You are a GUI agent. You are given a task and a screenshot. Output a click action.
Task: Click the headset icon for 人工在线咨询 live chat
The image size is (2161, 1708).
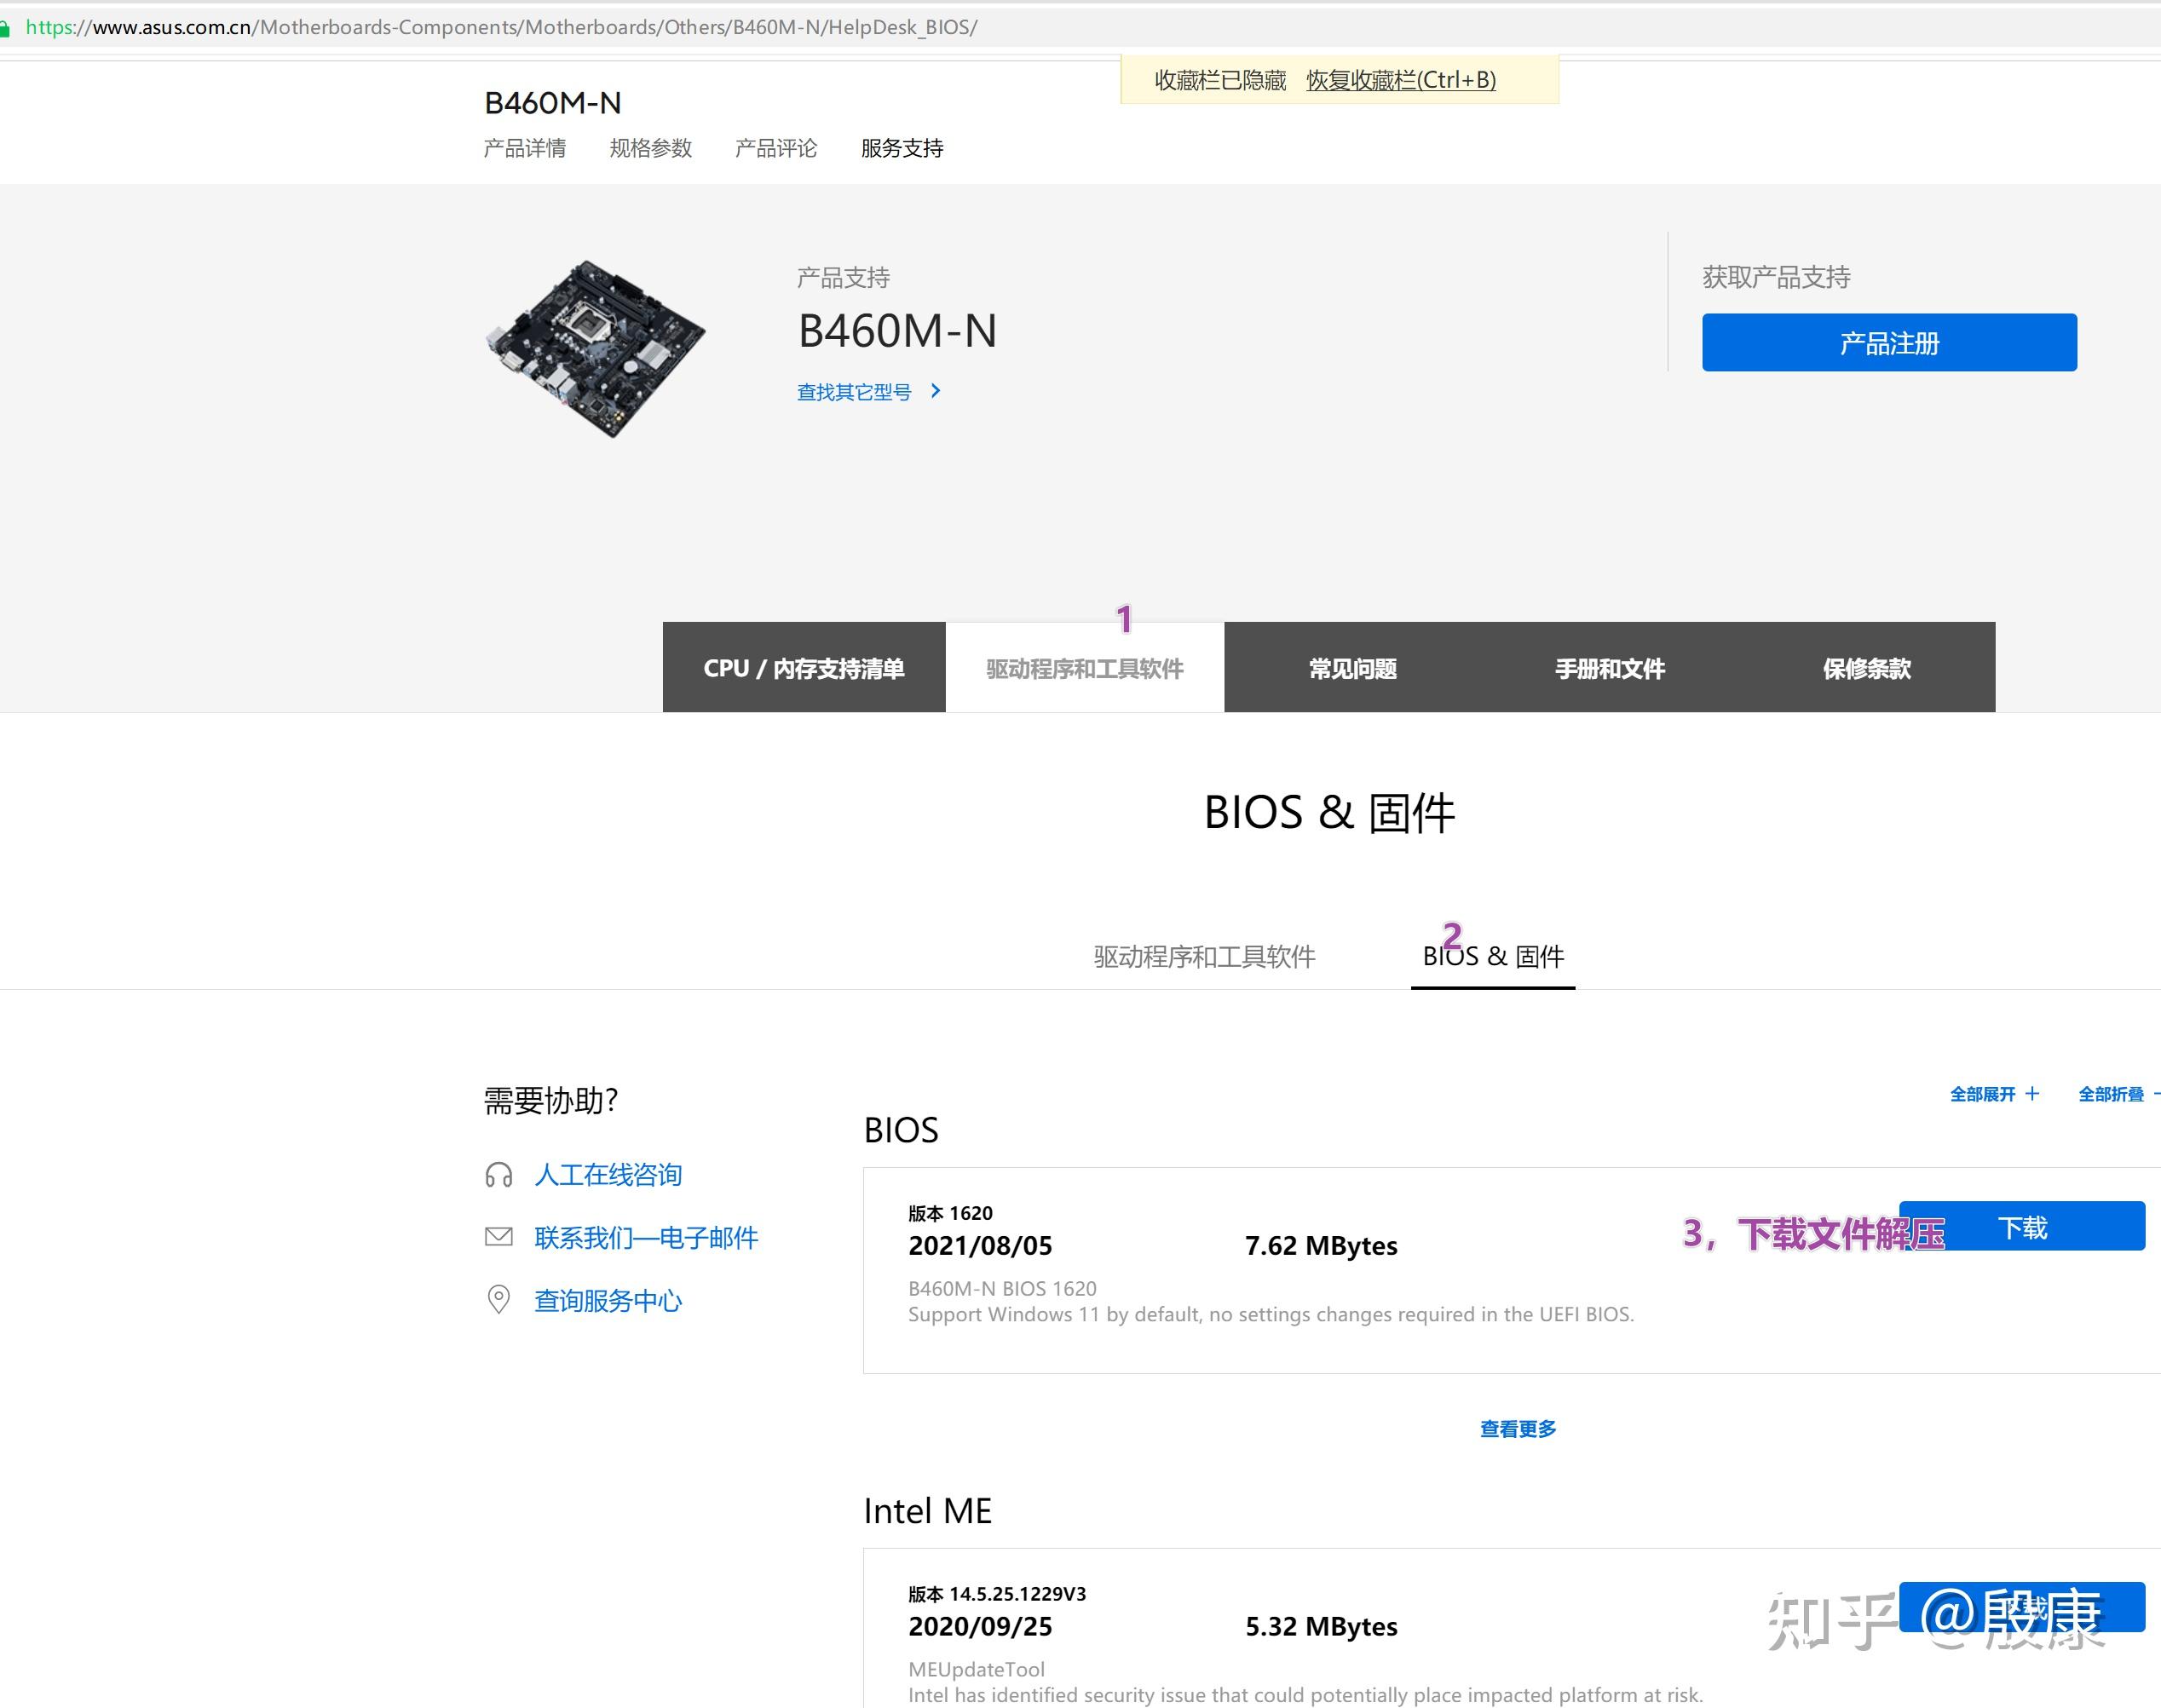point(499,1175)
